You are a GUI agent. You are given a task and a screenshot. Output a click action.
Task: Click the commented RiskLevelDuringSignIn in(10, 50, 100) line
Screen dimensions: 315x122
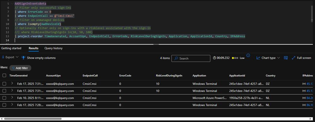click(54, 32)
